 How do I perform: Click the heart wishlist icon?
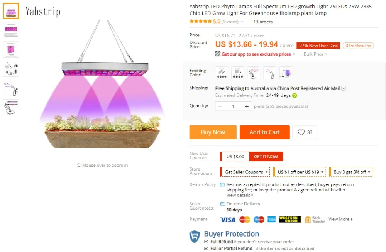[x=301, y=132]
